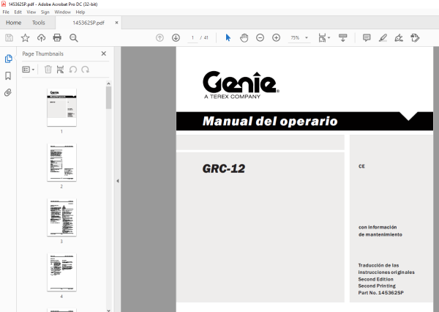439x312 pixels.
Task: Close the Page Thumbnails panel
Action: pos(104,53)
